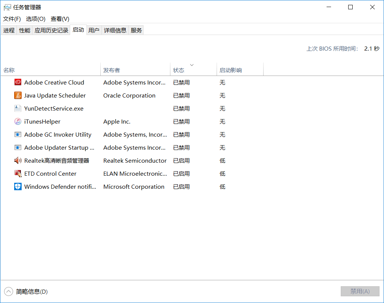Click the Task Manager title bar icon

[x=7, y=7]
